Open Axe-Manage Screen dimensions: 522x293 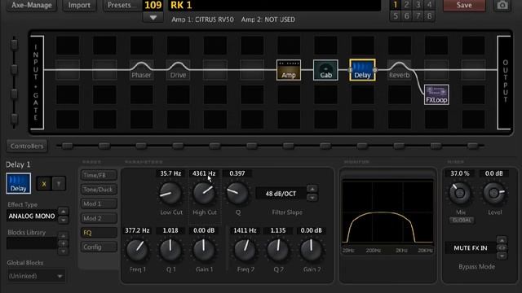[x=32, y=6]
